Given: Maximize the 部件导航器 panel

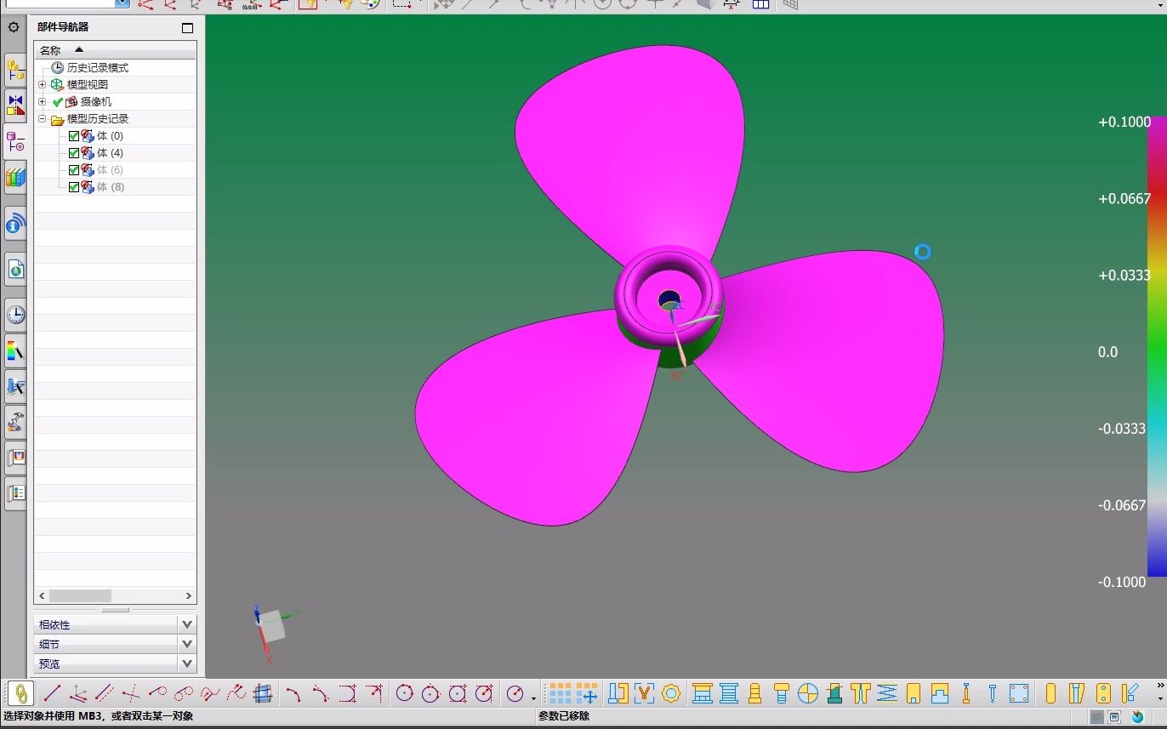Looking at the screenshot, I should (188, 28).
